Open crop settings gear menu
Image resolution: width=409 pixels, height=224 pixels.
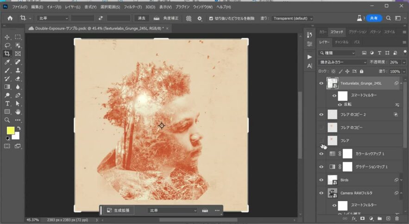point(200,18)
